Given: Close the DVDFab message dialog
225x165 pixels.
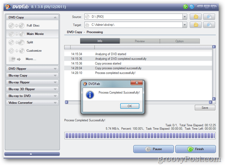Looking at the screenshot, I should [x=137, y=83].
